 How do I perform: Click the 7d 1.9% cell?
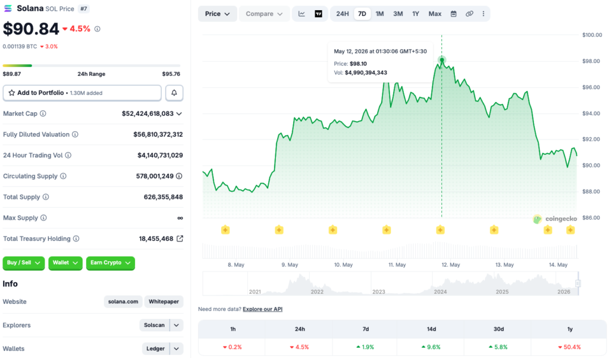click(365, 347)
